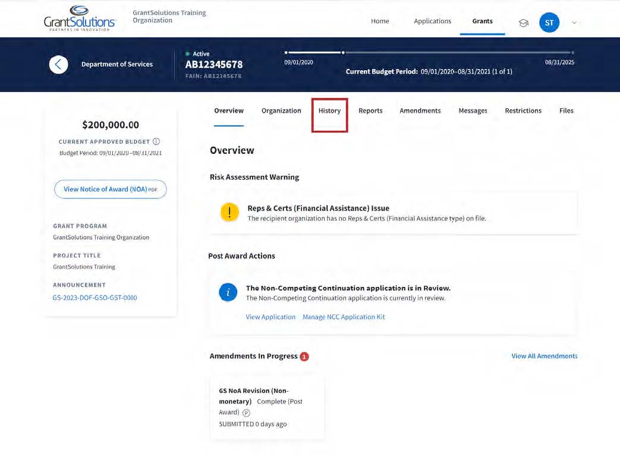Click the GrantSolutions logo
The width and height of the screenshot is (620, 463).
(80, 18)
